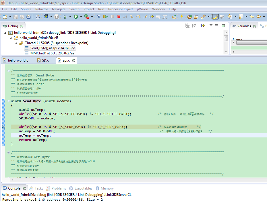This screenshot has width=267, height=201.
Task: Collapse the hello_world_frdmkl26z.elf tree node
Action: pyautogui.click(x=11, y=38)
